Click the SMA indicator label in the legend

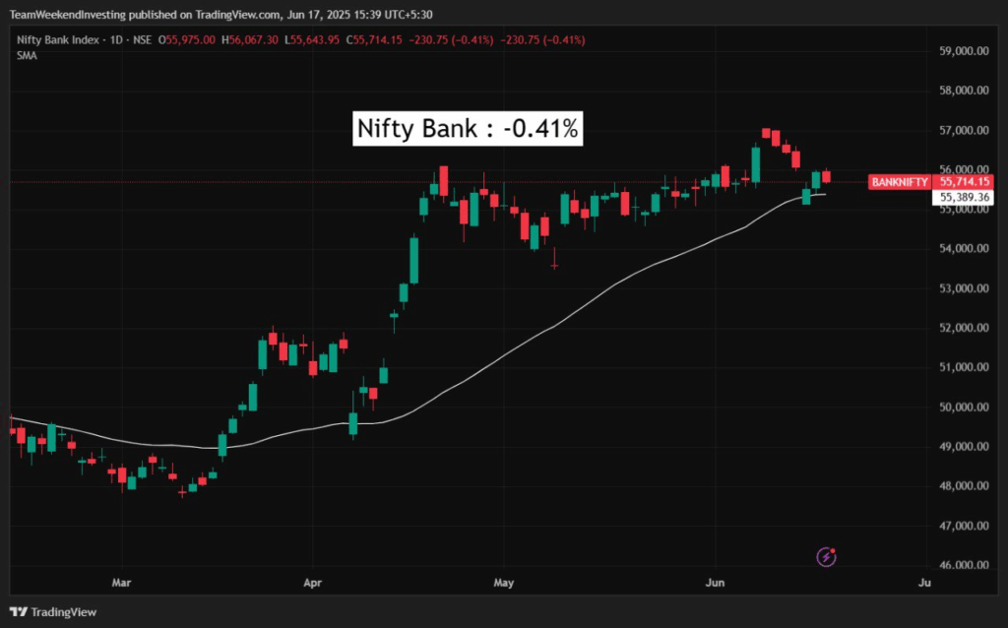[x=27, y=56]
